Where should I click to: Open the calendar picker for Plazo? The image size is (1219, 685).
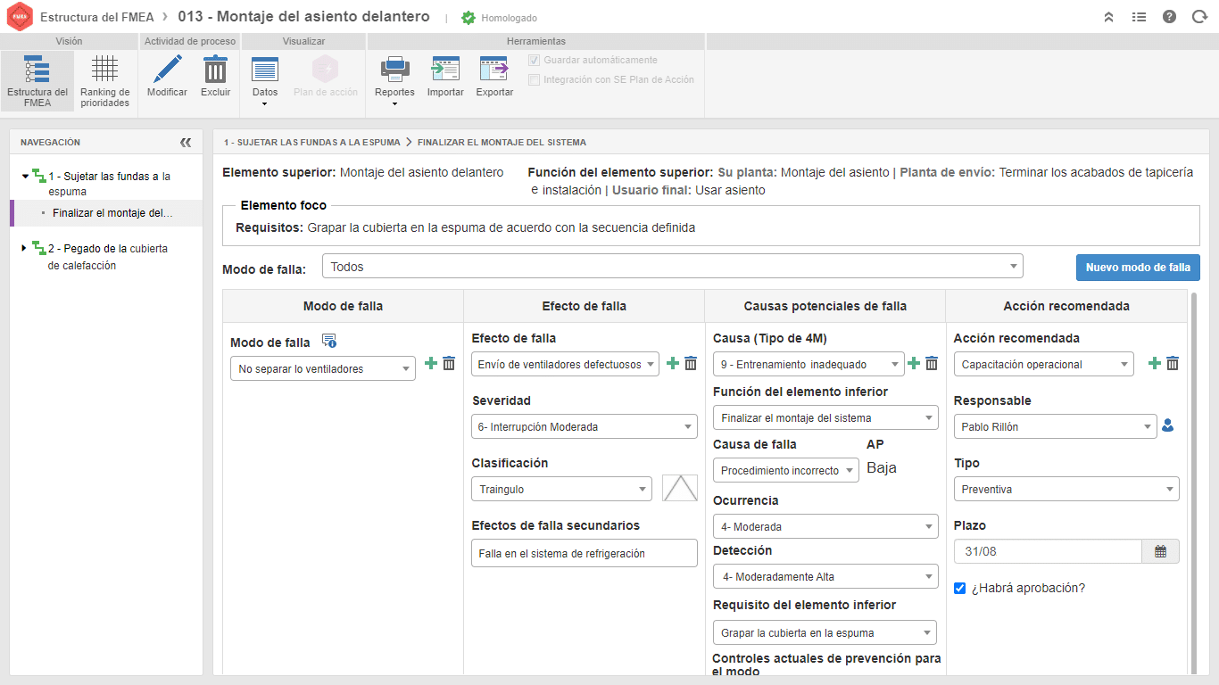(1160, 551)
